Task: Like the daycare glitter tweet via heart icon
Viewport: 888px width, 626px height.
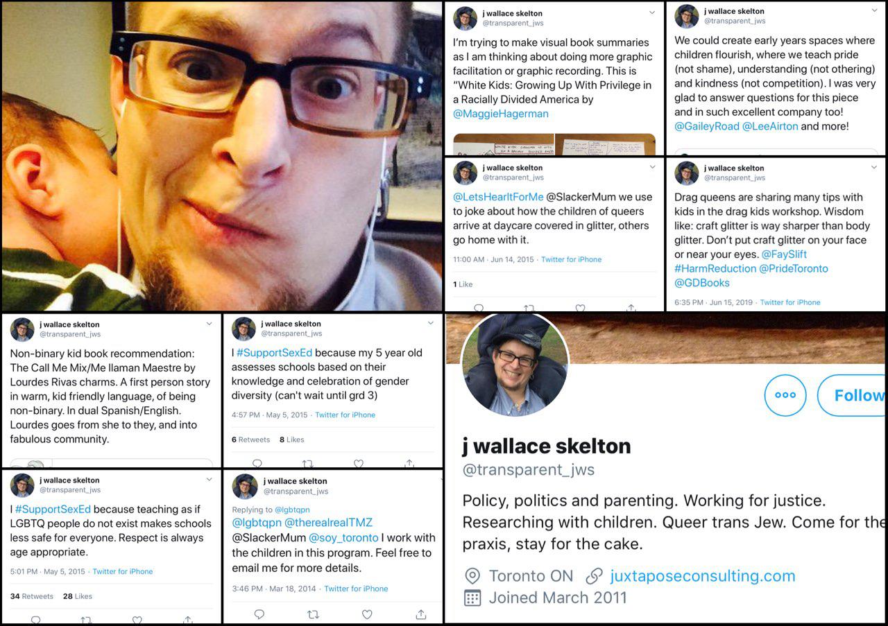Action: tap(580, 308)
